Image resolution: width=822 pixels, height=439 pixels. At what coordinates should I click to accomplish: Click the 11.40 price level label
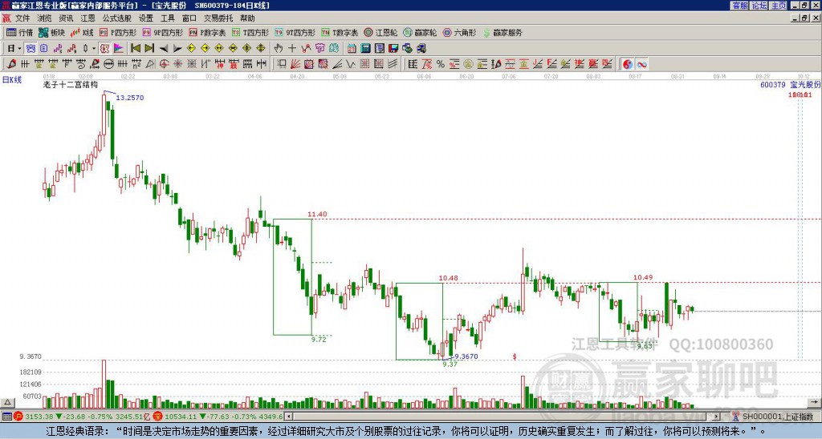[x=317, y=214]
